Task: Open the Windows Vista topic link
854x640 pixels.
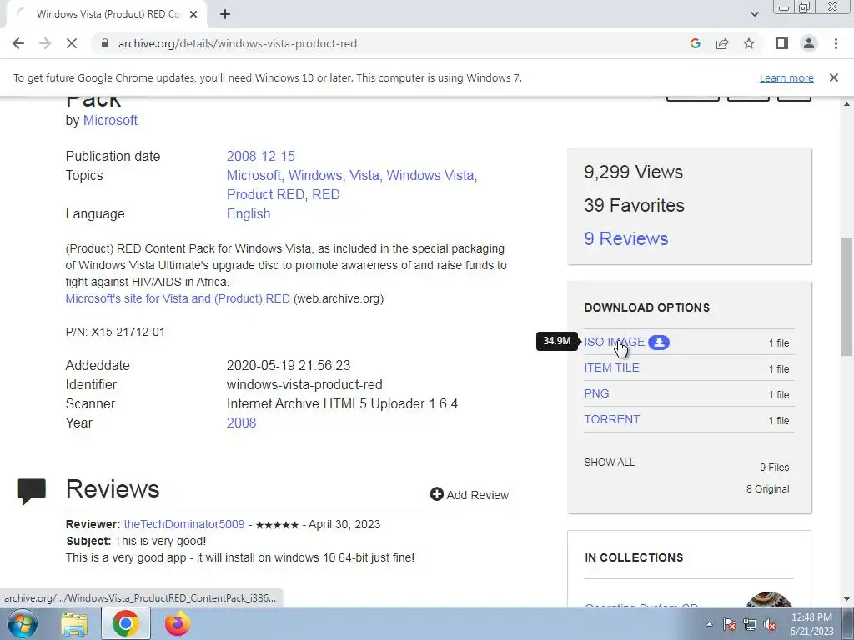Action: tap(430, 175)
